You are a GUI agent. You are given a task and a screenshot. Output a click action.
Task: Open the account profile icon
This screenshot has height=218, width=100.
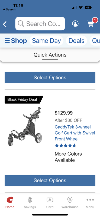pyautogui.click(x=75, y=24)
